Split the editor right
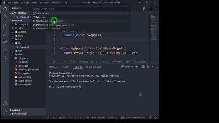 (151, 8)
